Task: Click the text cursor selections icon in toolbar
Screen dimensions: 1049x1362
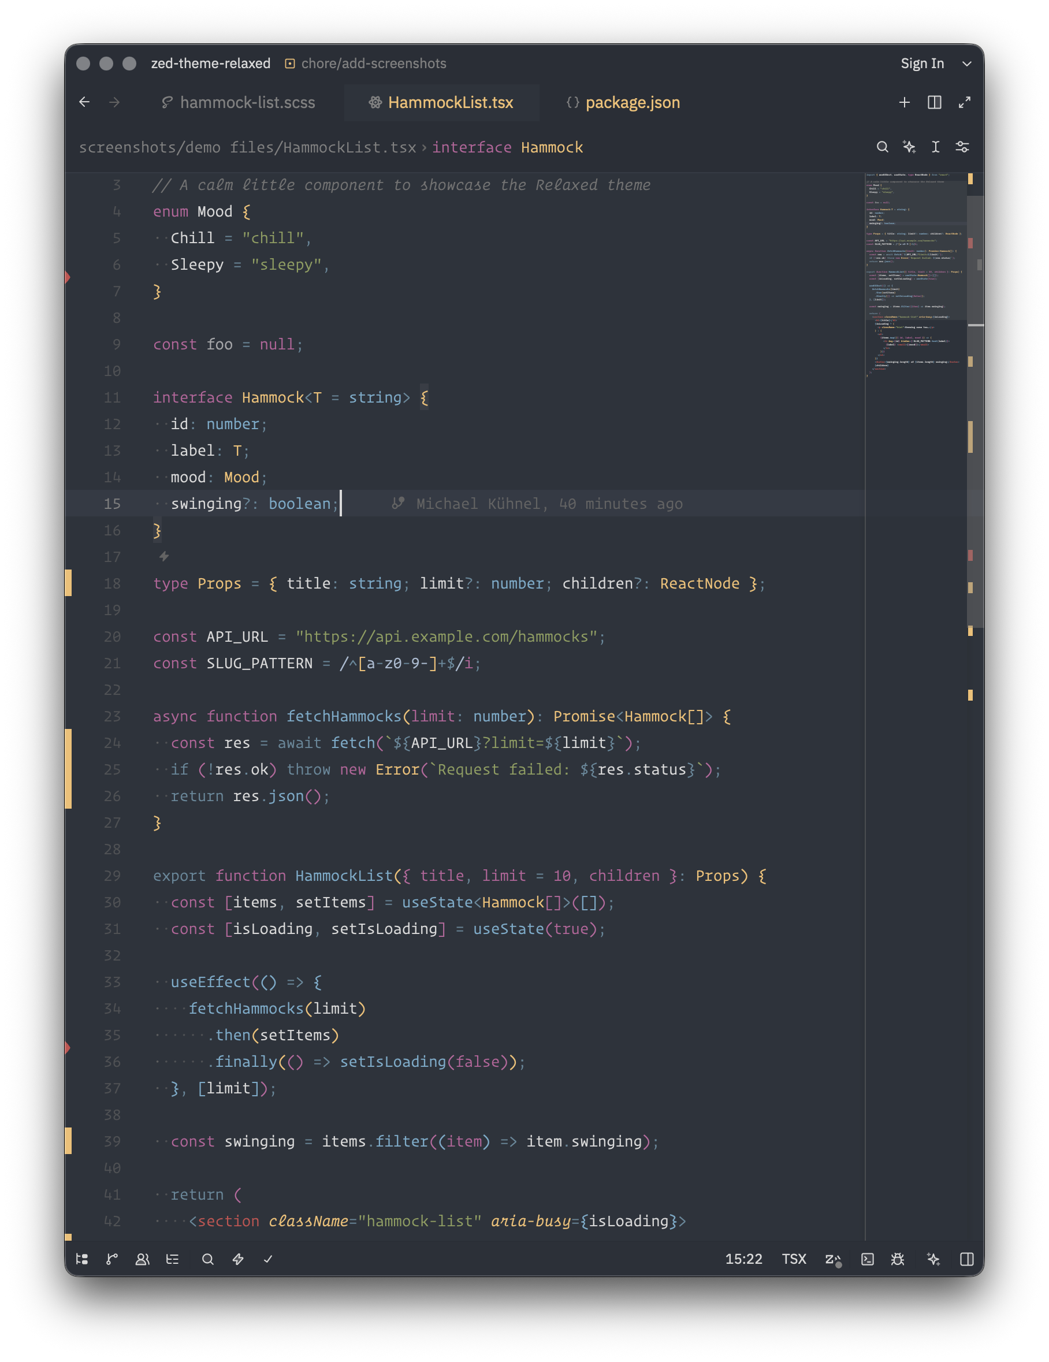Action: [936, 147]
